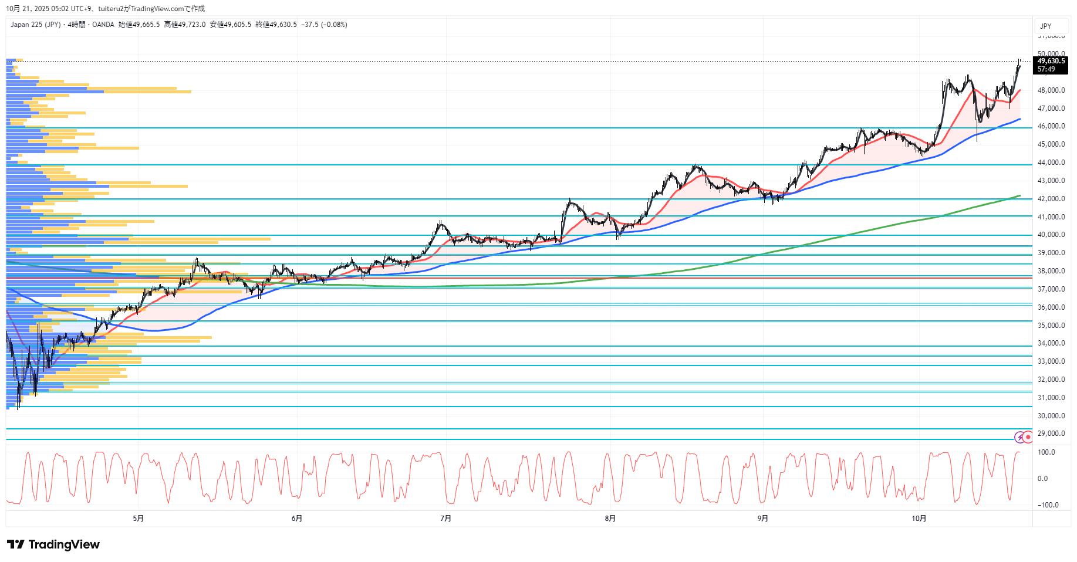The image size is (1077, 562).
Task: Click the 終値49,630.5 close value
Action: [x=276, y=25]
